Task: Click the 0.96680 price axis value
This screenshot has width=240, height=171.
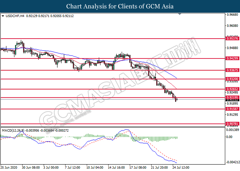Action: (x=232, y=15)
